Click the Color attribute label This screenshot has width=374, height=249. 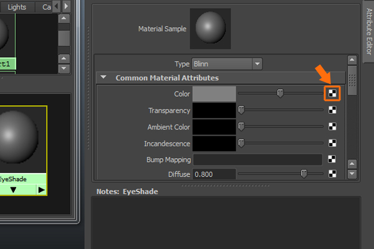point(182,94)
